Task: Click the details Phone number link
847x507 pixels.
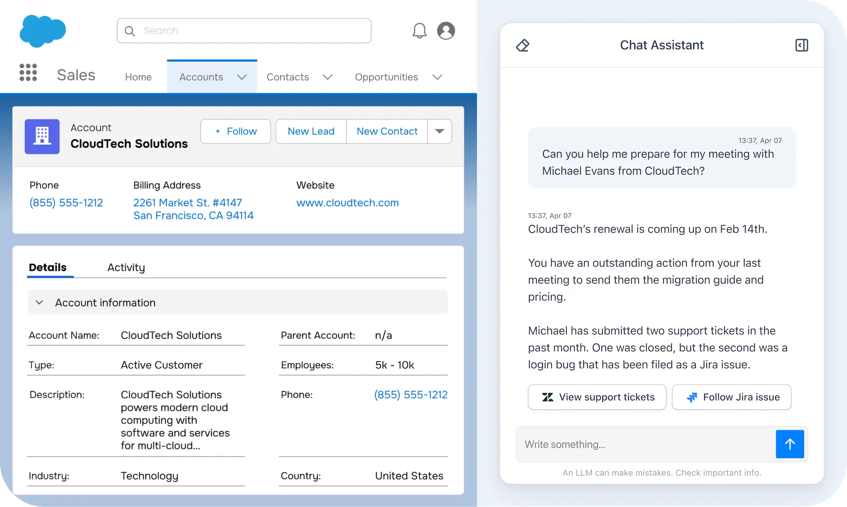Action: pos(411,395)
